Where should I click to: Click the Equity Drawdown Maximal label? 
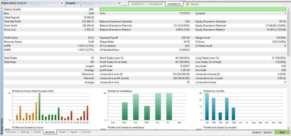click(x=211, y=25)
